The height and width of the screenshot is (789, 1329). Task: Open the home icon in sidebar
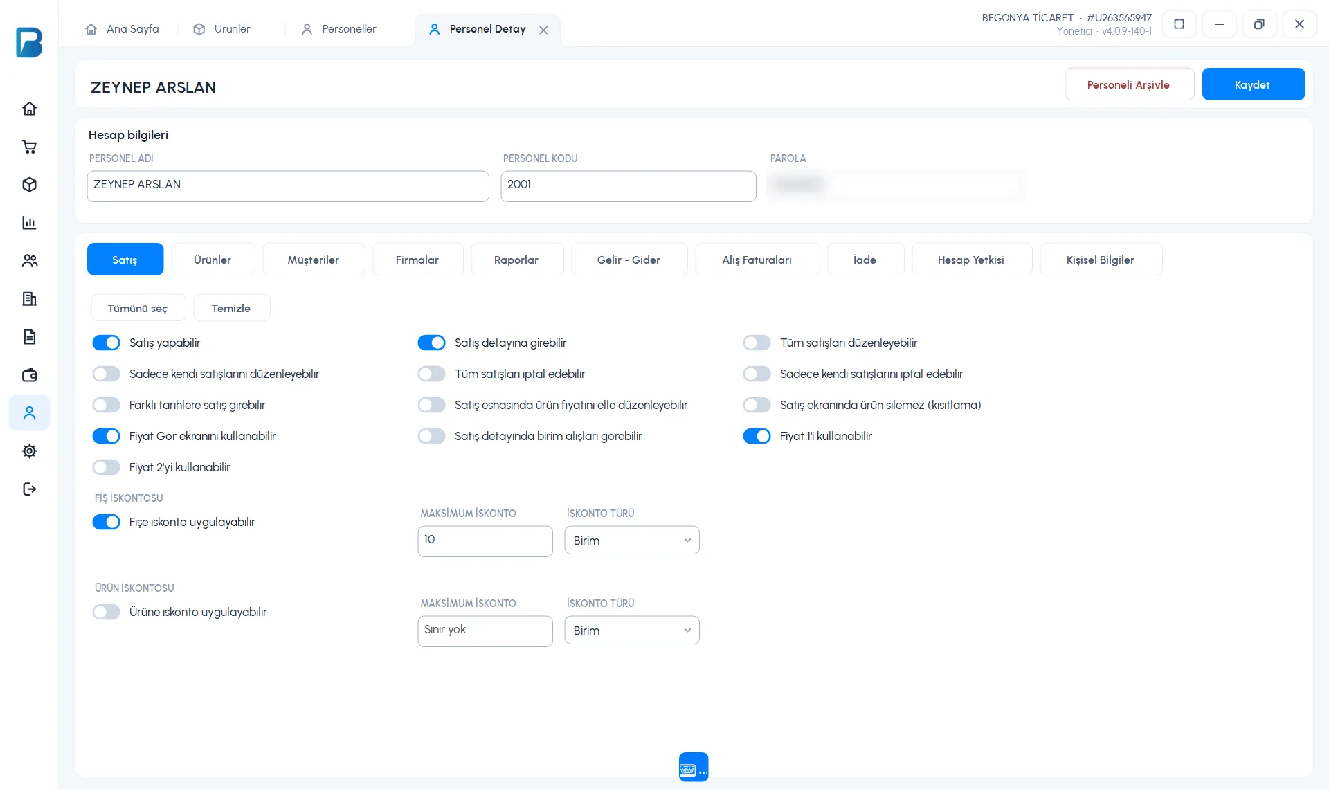[29, 109]
